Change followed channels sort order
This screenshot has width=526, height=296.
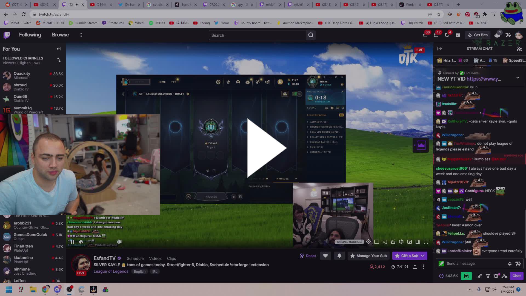(59, 60)
